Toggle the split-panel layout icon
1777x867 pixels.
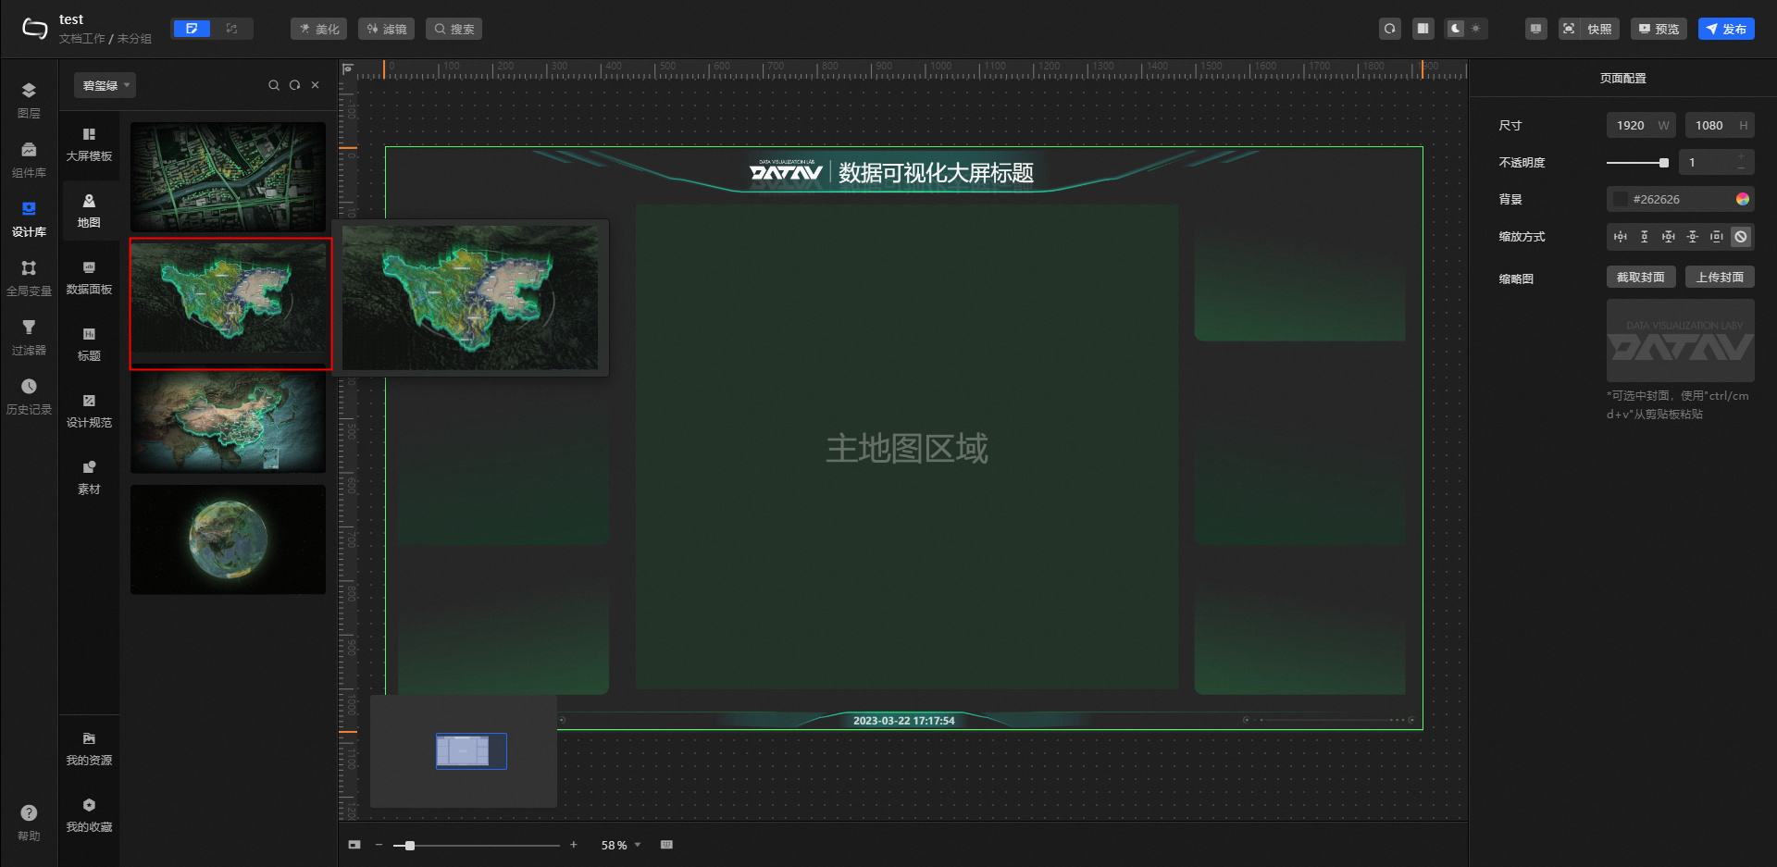coord(1423,29)
